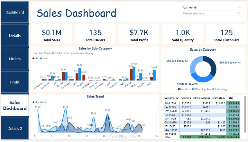Click the Sales by Category chart title
Viewport: 248px width, 142px height.
pyautogui.click(x=203, y=49)
